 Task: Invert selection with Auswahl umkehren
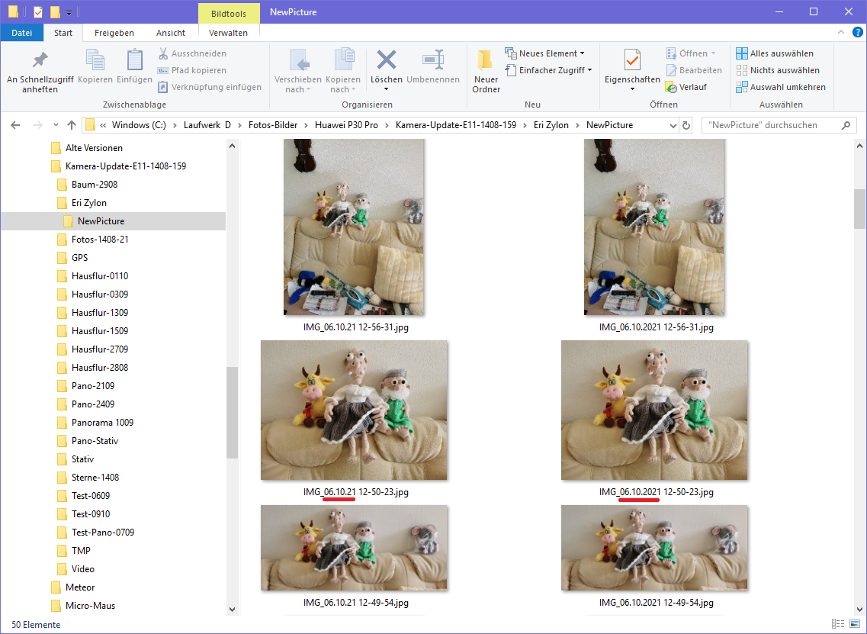[x=781, y=87]
